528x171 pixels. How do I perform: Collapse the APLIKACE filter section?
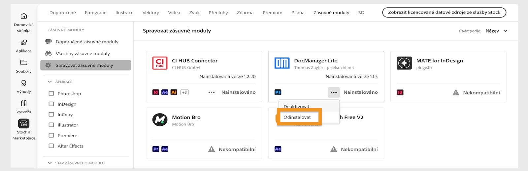(x=50, y=82)
